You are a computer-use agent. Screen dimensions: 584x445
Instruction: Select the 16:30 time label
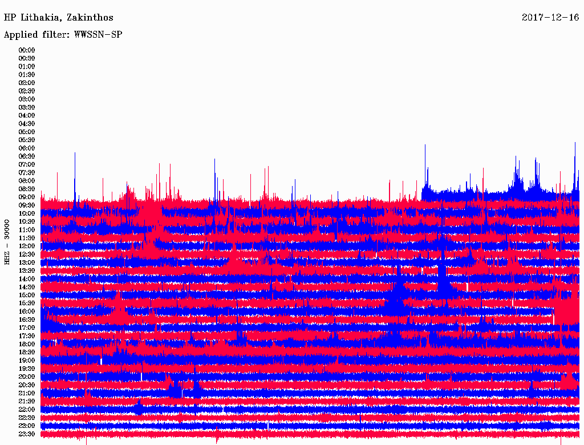tap(27, 319)
